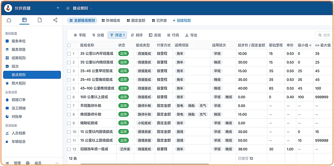Click the share icon in sidebar header
The height and width of the screenshot is (166, 334).
[x=55, y=20]
